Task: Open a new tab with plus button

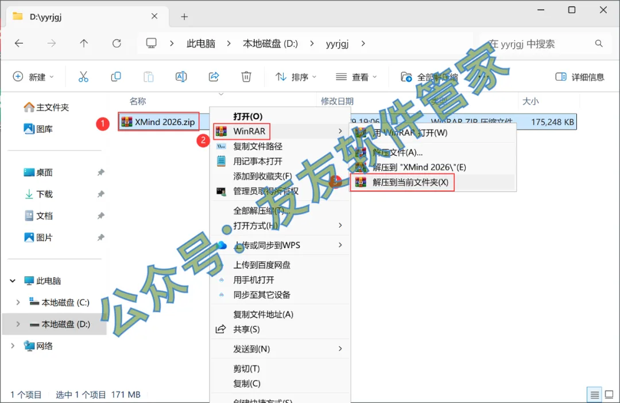Action: coord(184,17)
